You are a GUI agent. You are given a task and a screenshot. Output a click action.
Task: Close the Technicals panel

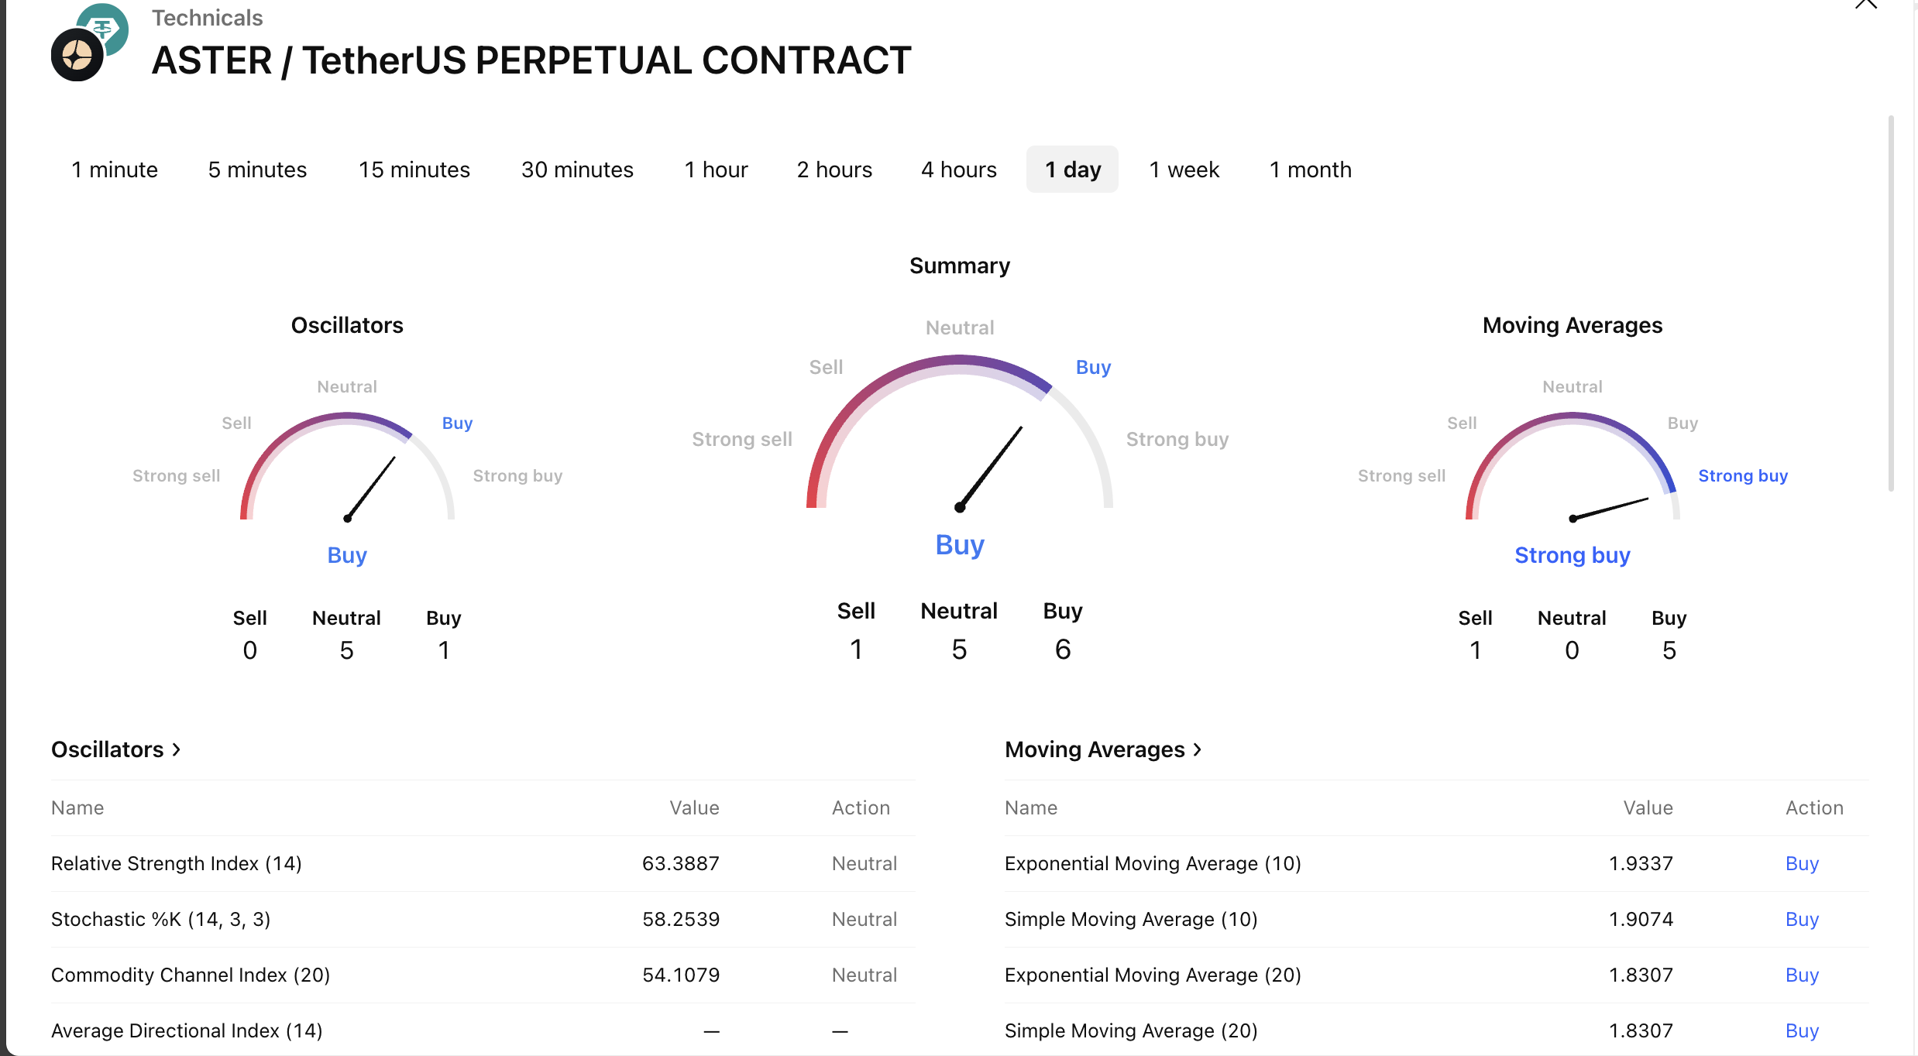[1866, 4]
